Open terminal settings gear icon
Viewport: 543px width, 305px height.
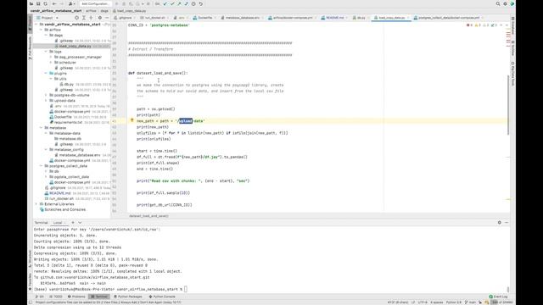point(500,222)
